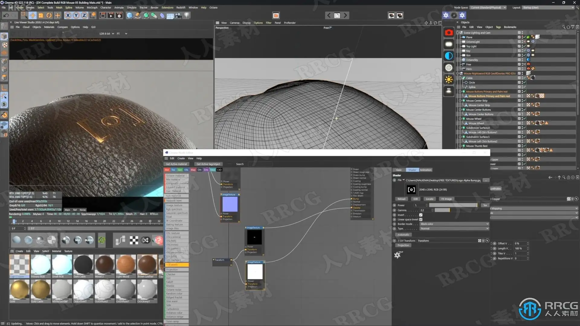Click the Octane help logo icon

pyautogui.click(x=398, y=255)
